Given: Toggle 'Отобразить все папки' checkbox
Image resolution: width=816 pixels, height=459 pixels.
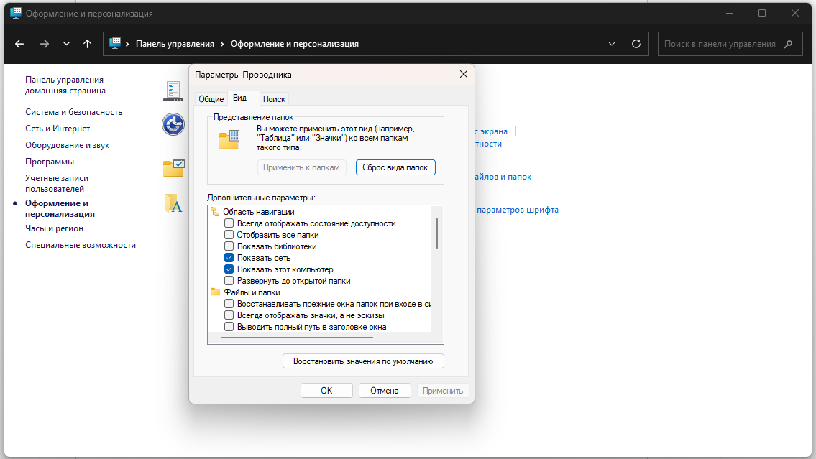Looking at the screenshot, I should tap(229, 235).
